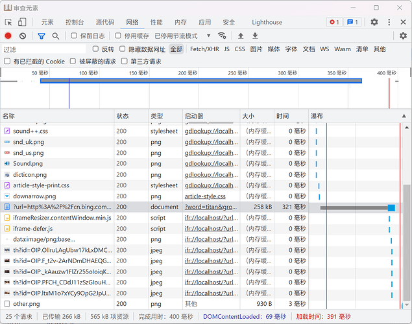Import HAR file with upload arrow
This screenshot has width=412, height=324.
click(241, 36)
